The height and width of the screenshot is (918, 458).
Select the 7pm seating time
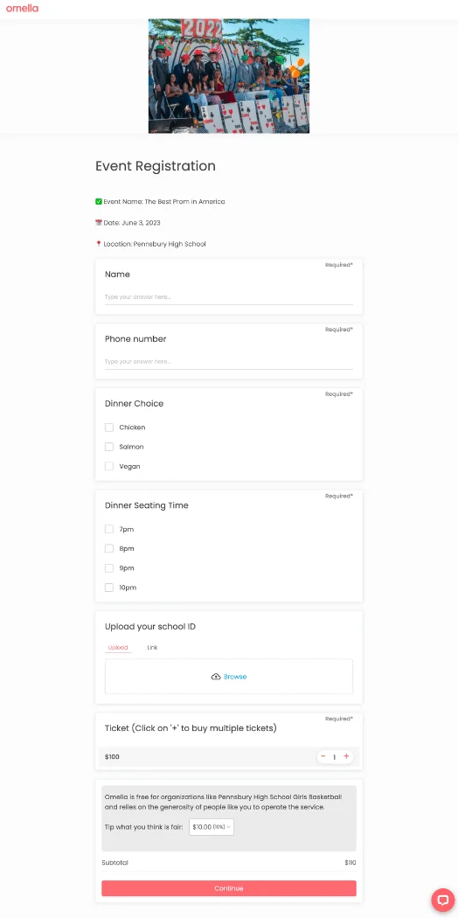108,529
